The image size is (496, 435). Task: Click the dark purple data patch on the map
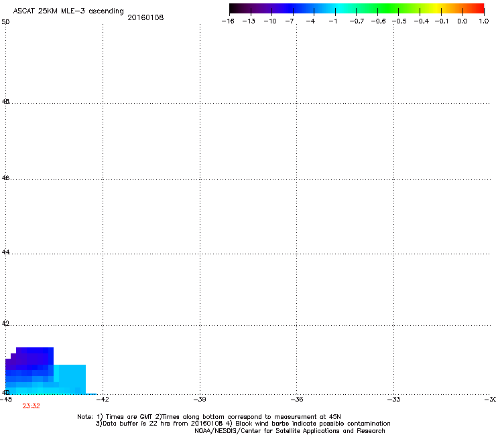30,359
